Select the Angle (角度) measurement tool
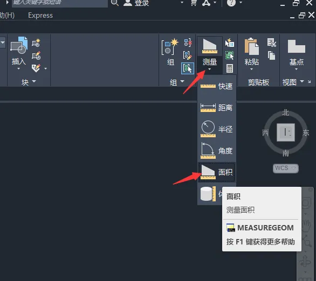This screenshot has height=281, width=316. 217,151
